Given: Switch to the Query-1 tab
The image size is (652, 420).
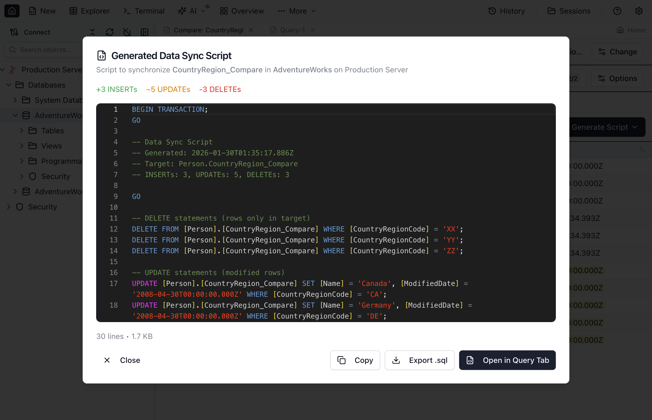Looking at the screenshot, I should tap(292, 30).
